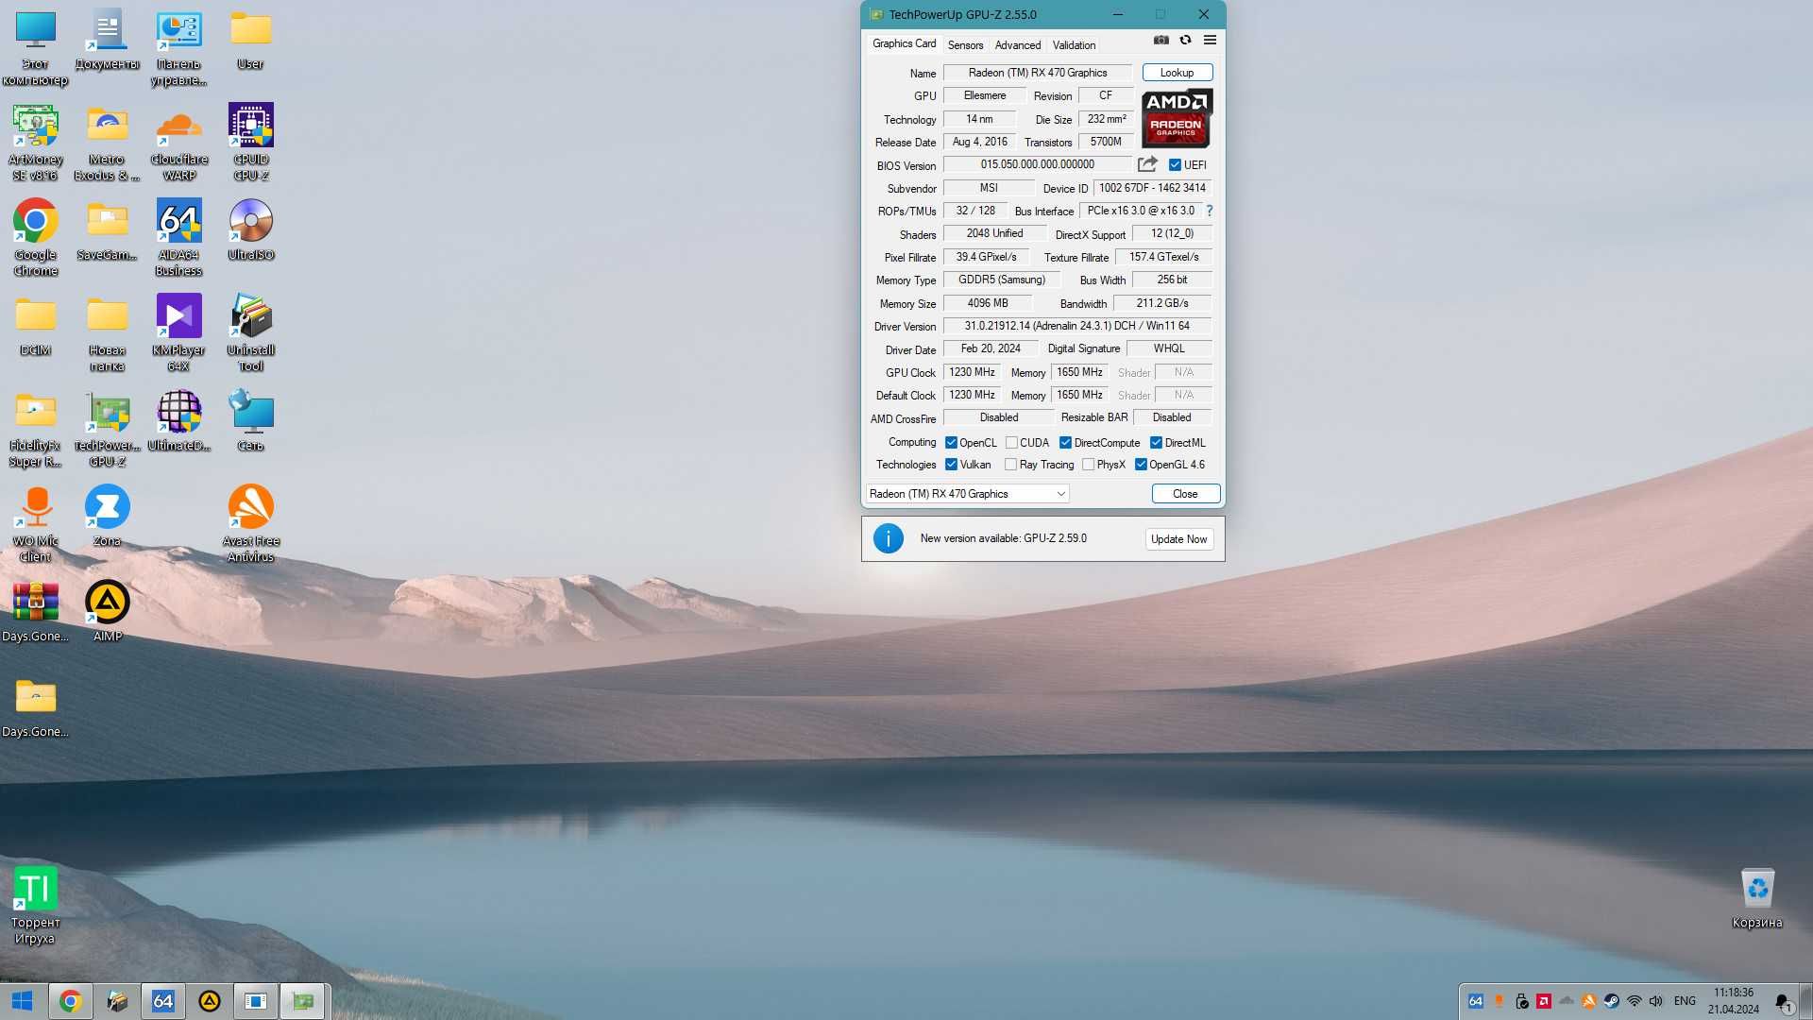Click the Name field Radeon RX 470 Graphics
The width and height of the screenshot is (1813, 1020).
pos(1038,73)
